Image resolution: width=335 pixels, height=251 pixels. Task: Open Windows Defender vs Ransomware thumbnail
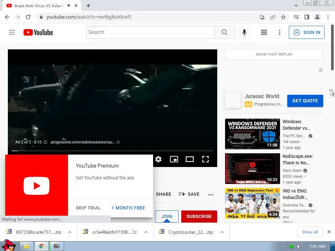[253, 134]
